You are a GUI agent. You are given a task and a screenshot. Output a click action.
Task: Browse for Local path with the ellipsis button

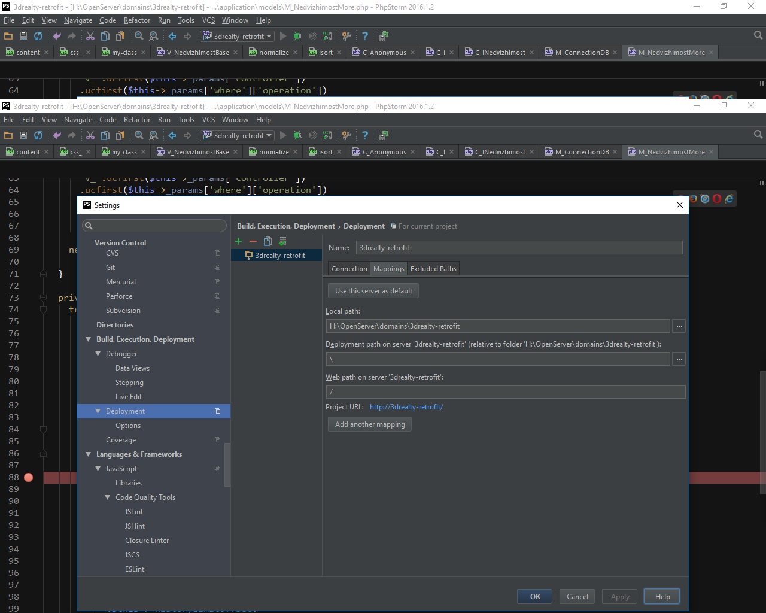pos(679,326)
